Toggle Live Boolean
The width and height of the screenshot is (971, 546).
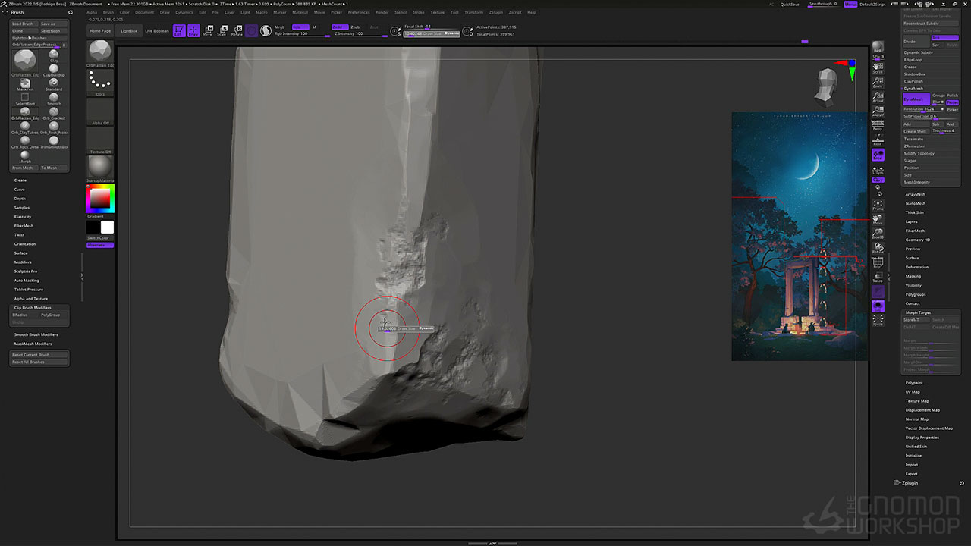click(x=157, y=31)
